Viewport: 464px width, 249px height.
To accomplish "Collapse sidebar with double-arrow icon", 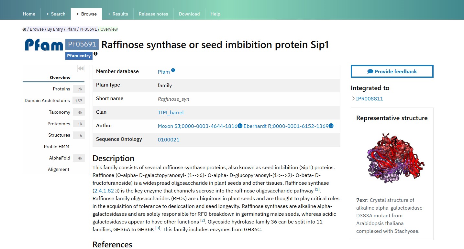I will click(x=81, y=68).
